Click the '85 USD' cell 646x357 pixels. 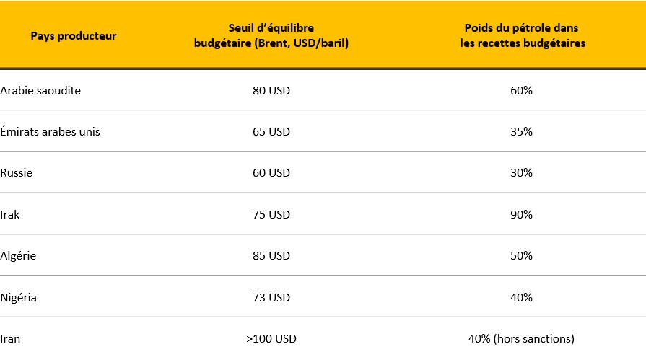(271, 256)
